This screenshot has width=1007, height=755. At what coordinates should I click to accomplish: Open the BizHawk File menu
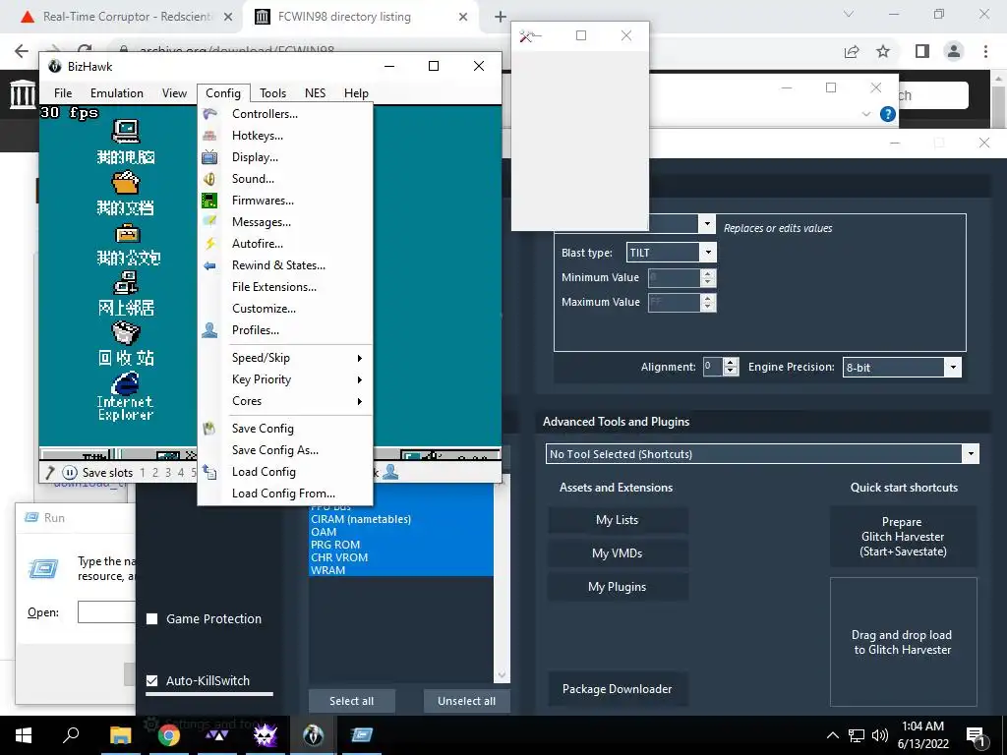pos(63,93)
